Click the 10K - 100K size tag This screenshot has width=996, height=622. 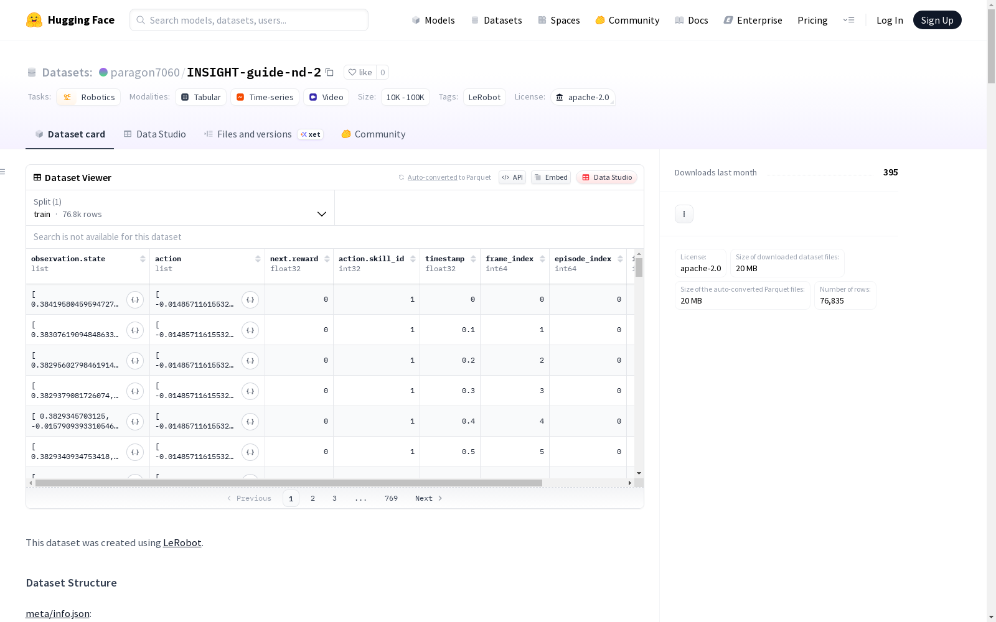[x=405, y=97]
